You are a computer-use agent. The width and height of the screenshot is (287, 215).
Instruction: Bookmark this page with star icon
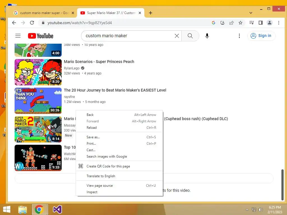(x=240, y=23)
